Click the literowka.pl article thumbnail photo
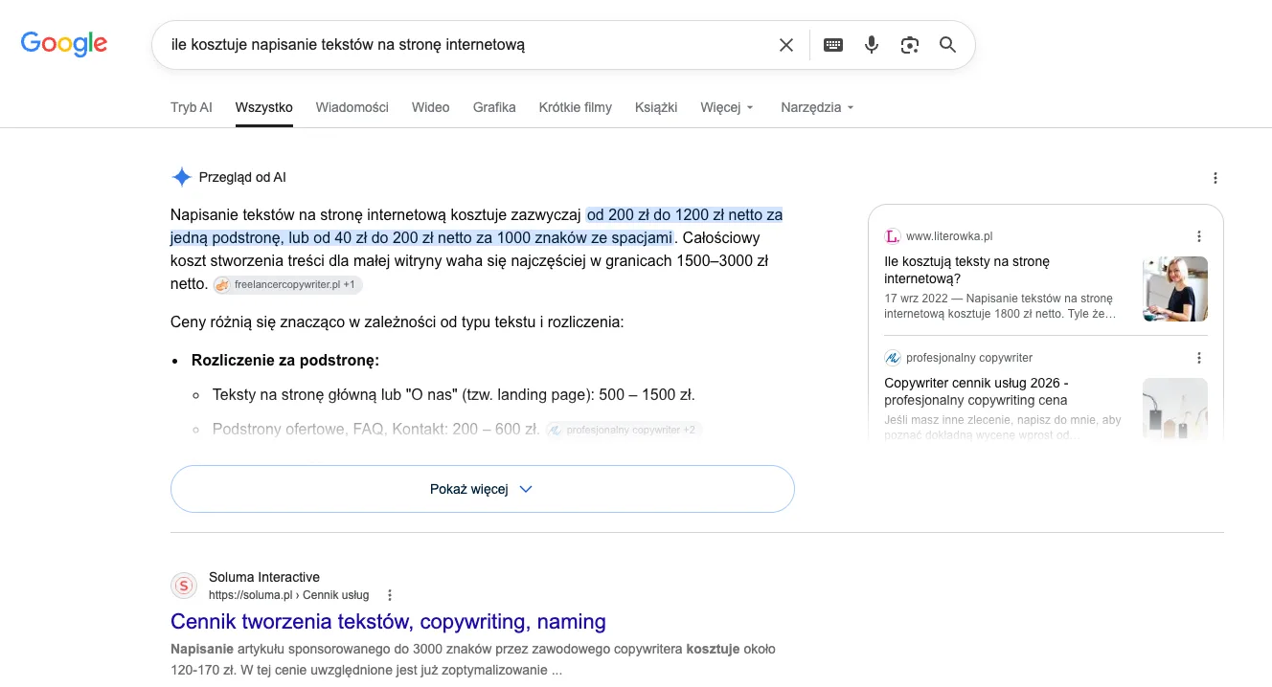Viewport: 1272px width, 687px height. 1175,289
